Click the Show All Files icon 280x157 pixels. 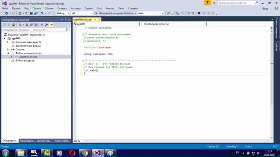(x=36, y=25)
